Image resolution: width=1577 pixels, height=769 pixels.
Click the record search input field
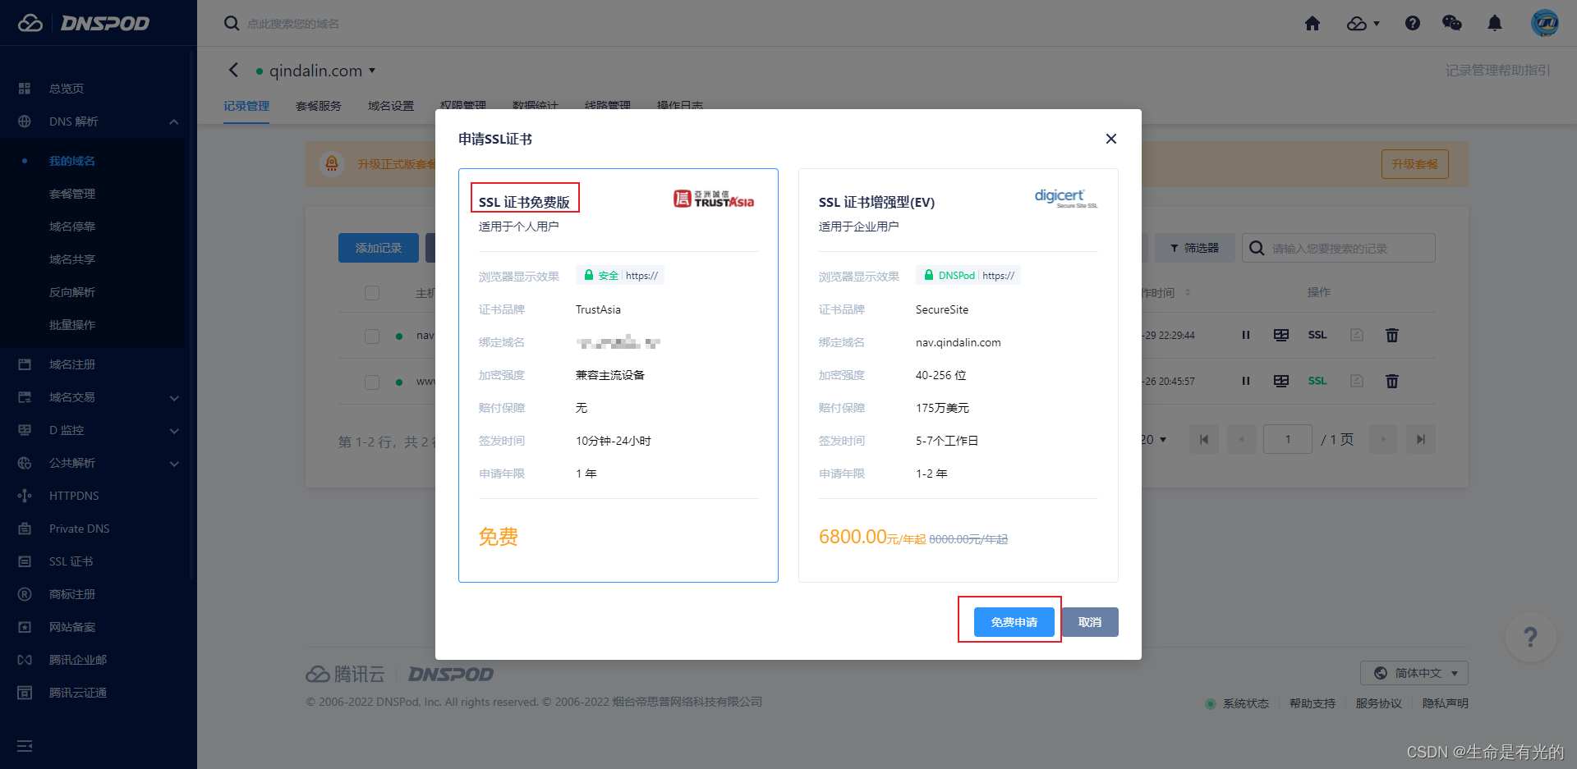tap(1339, 248)
